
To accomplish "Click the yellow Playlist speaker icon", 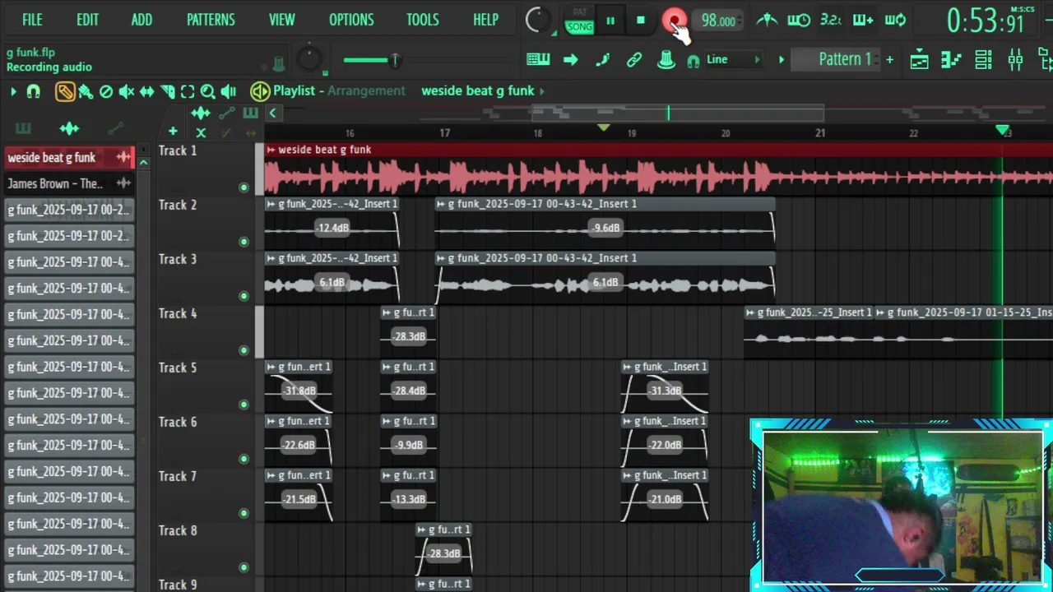I will point(260,91).
